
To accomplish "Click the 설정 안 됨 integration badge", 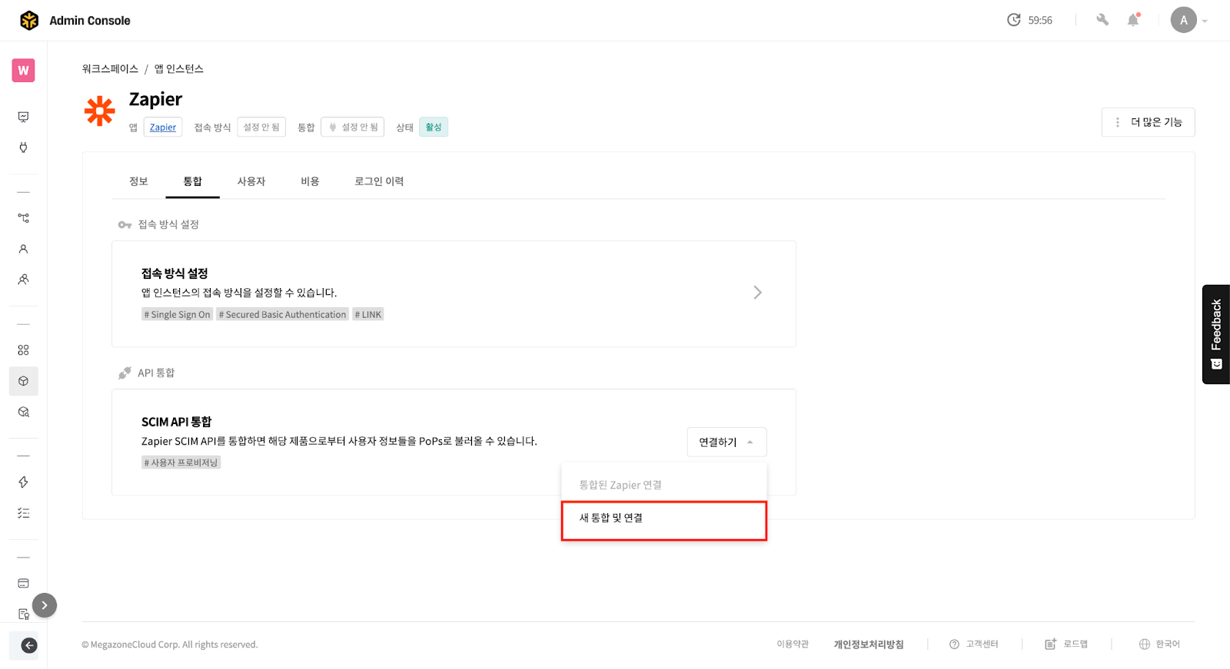I will [353, 128].
